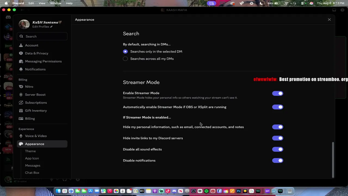Open the Nitro billing page
Screen dimensions: 348x196
tap(42, 87)
